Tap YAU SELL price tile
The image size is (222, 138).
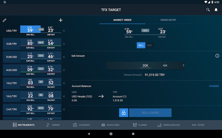click(30, 83)
